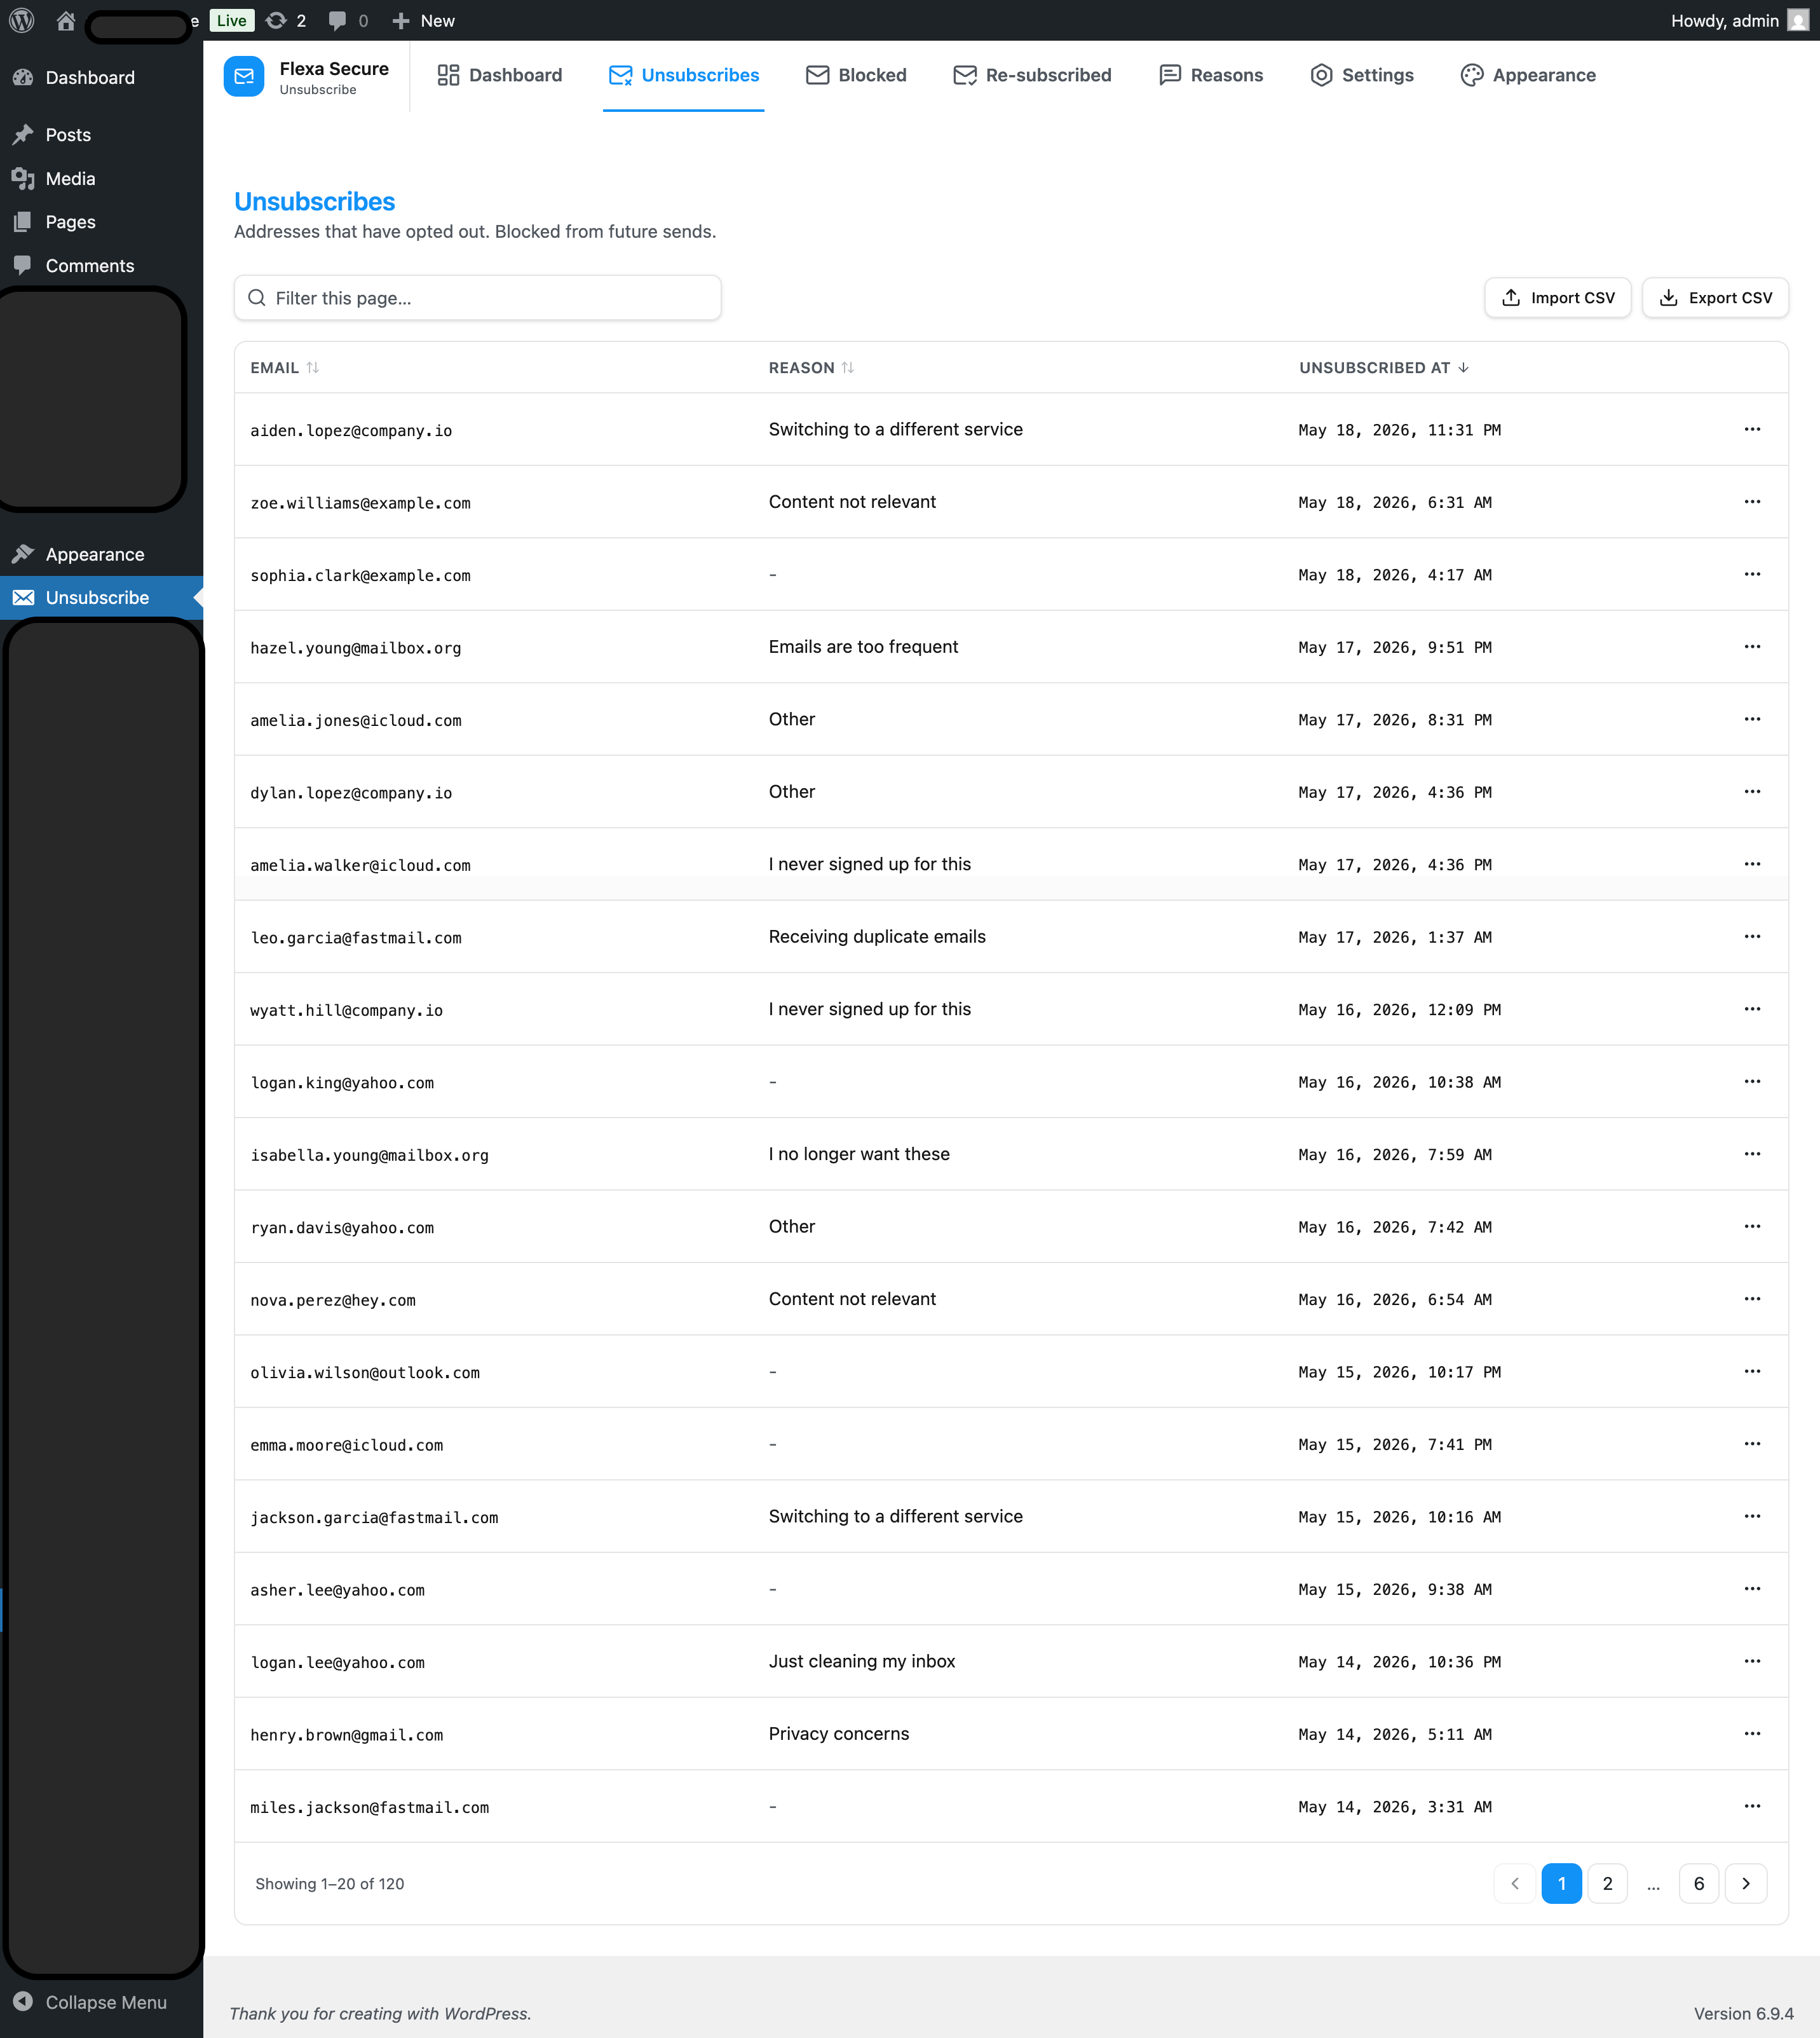Image resolution: width=1820 pixels, height=2038 pixels.
Task: Click 'Showing 1–20 of 120' text
Action: click(x=329, y=1884)
